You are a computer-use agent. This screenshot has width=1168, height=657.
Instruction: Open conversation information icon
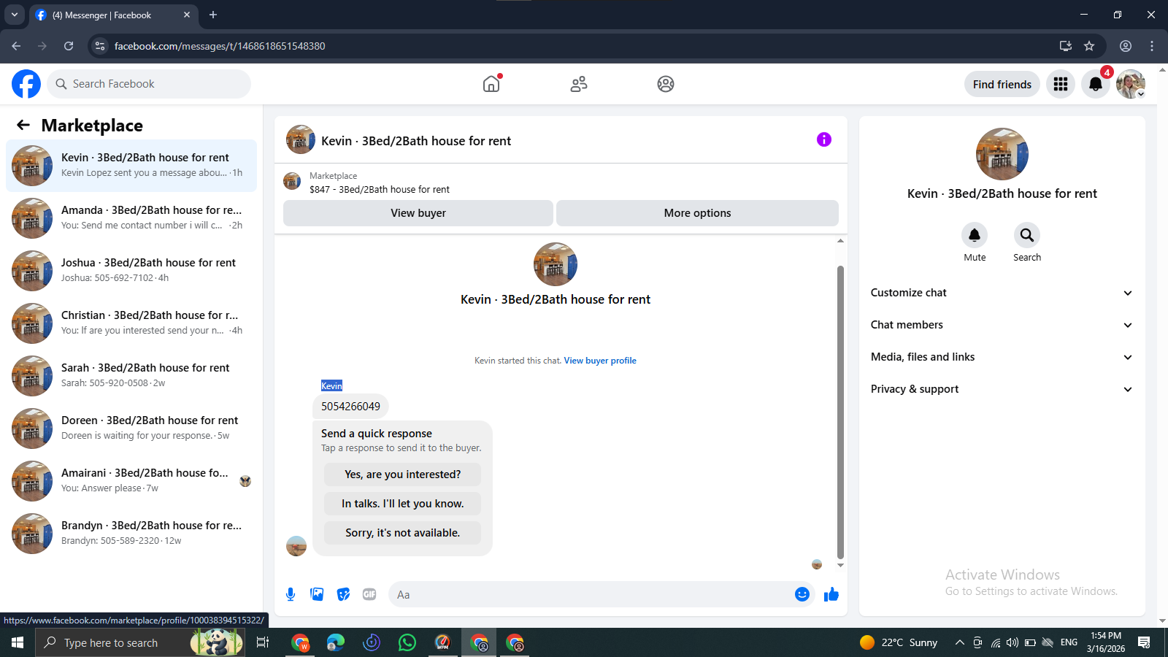(x=824, y=139)
